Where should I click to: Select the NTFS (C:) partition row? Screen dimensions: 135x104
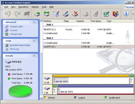(88, 30)
